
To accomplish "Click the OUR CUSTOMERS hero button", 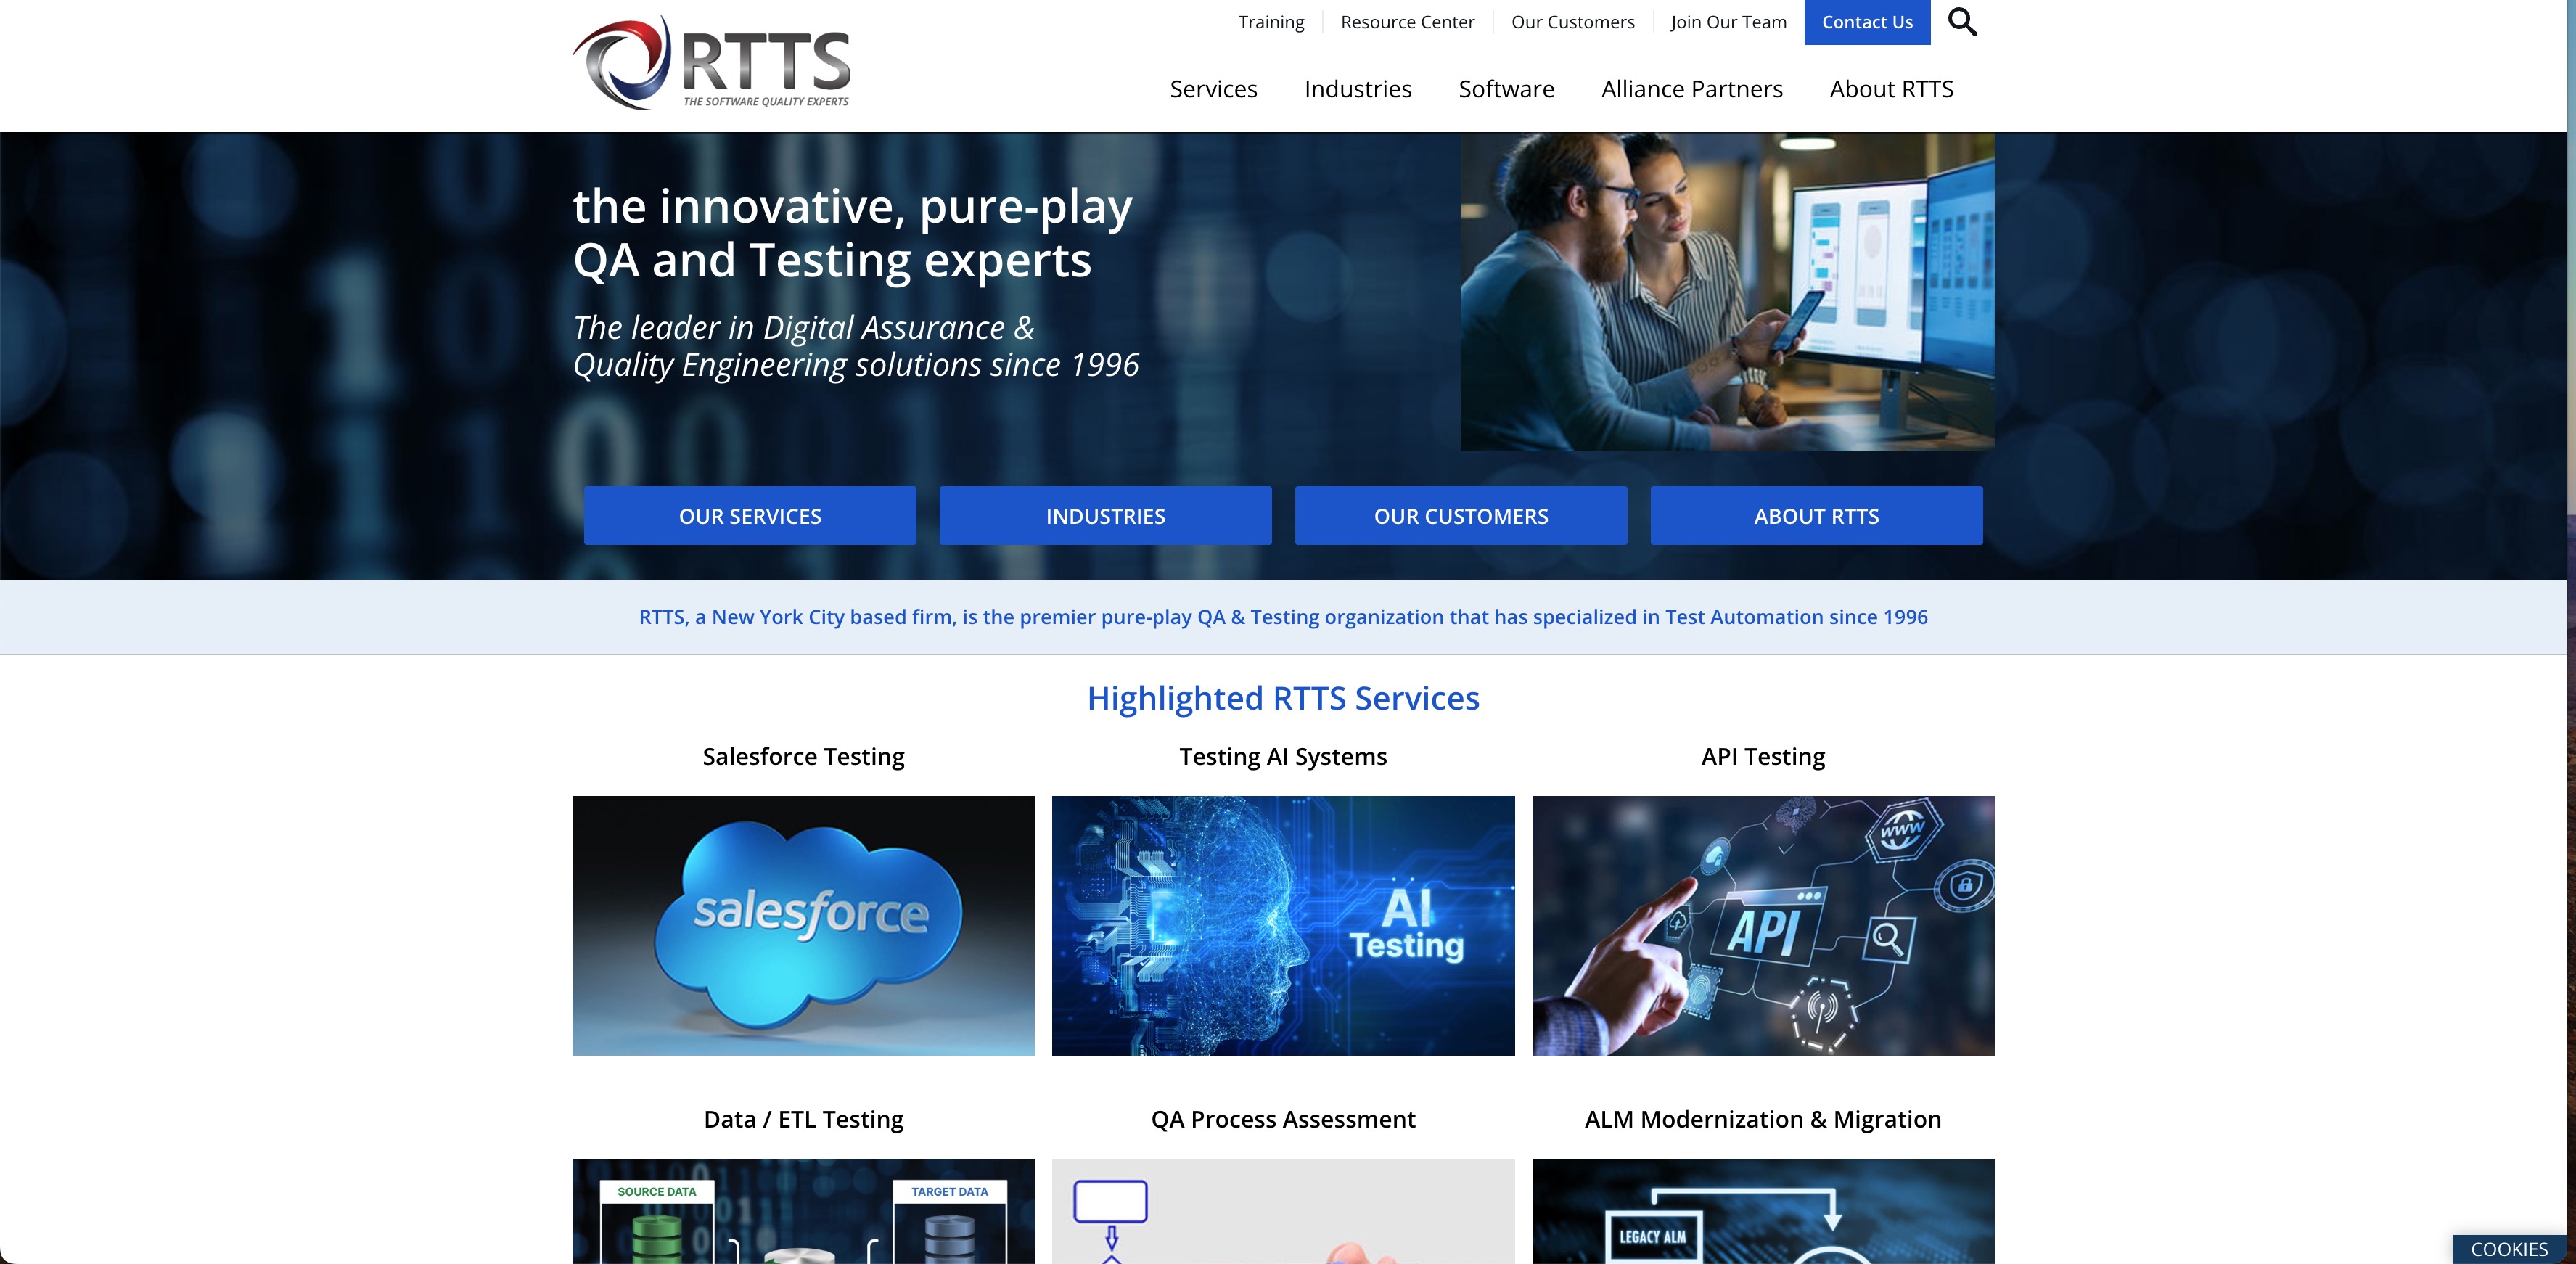I will (x=1461, y=516).
